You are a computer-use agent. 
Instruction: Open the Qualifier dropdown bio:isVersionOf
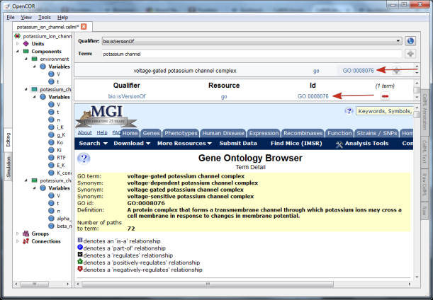coord(252,41)
